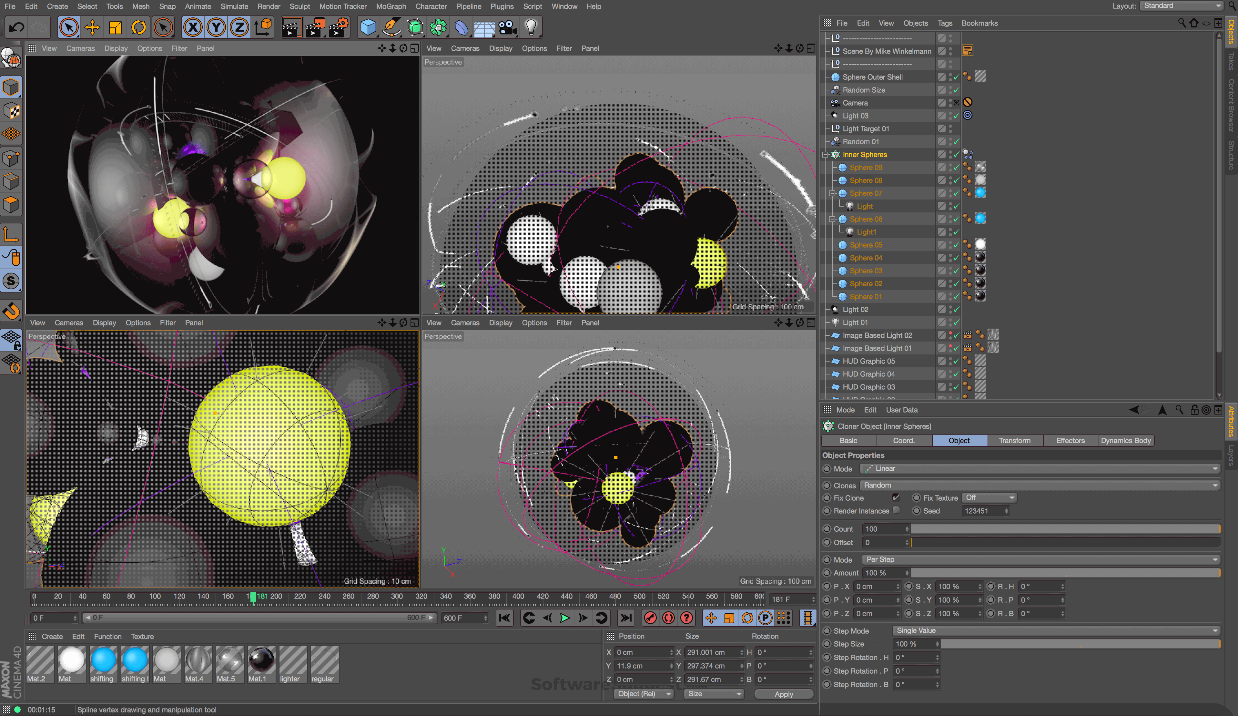This screenshot has width=1238, height=716.
Task: Select the Move tool in top toolbar
Action: pos(92,27)
